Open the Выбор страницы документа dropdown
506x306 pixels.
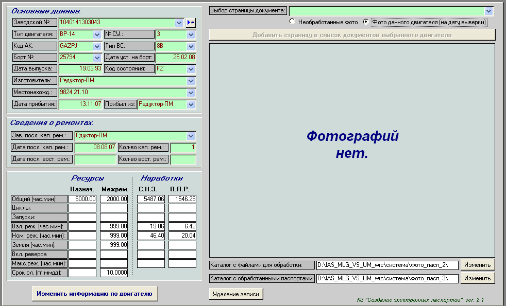point(488,11)
